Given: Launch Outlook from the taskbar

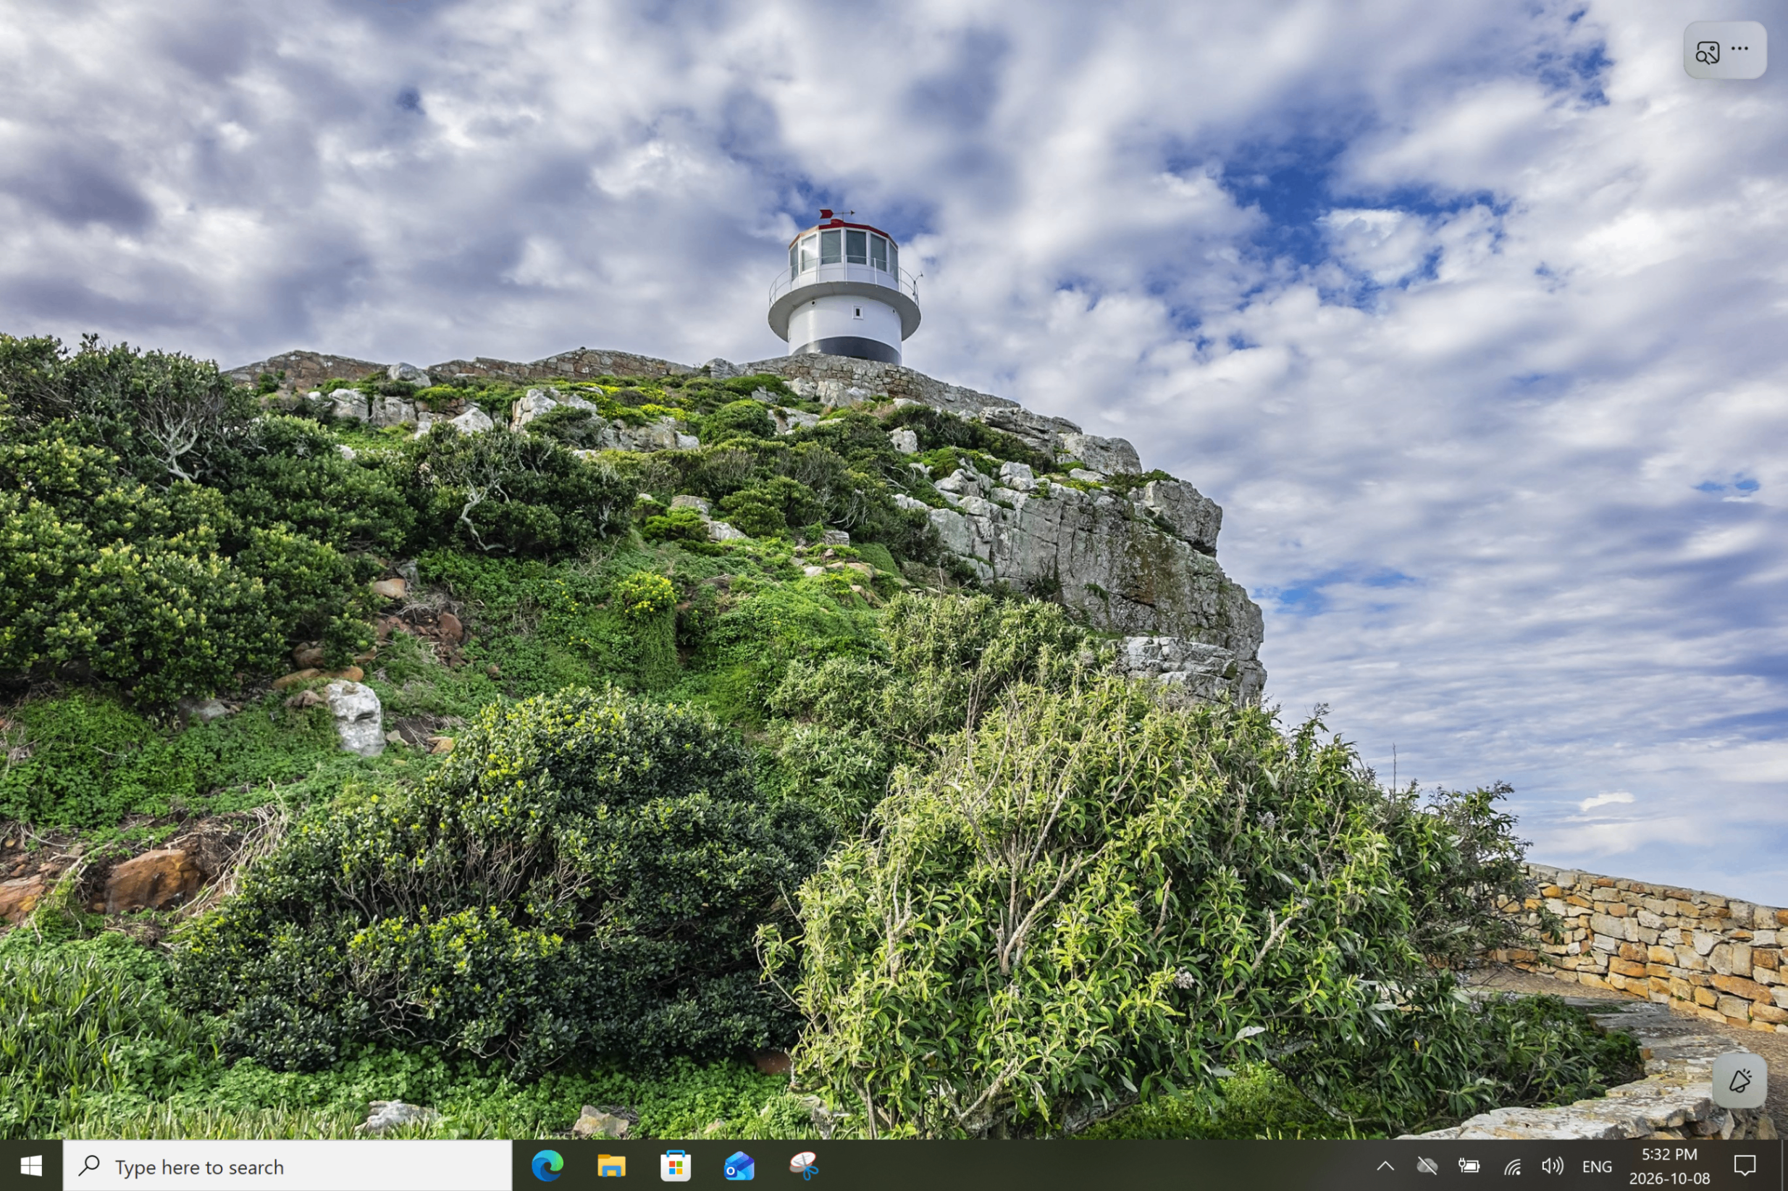Looking at the screenshot, I should pyautogui.click(x=739, y=1166).
